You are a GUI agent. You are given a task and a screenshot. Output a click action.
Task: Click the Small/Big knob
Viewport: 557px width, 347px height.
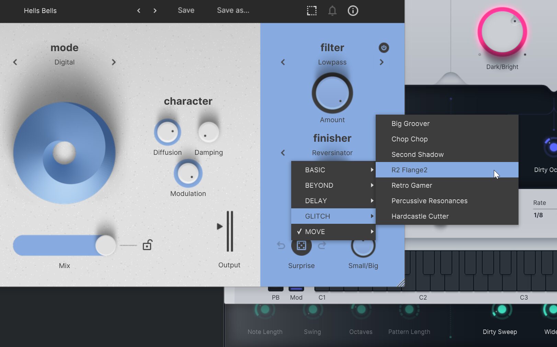(363, 246)
